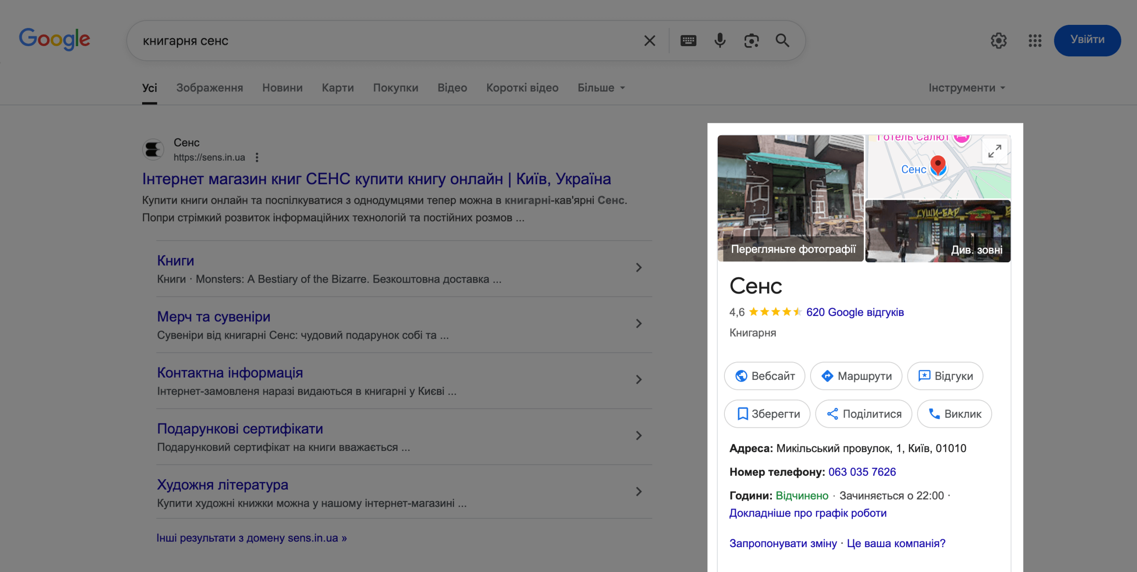
Task: Start voice search with the microphone icon
Action: coord(720,41)
